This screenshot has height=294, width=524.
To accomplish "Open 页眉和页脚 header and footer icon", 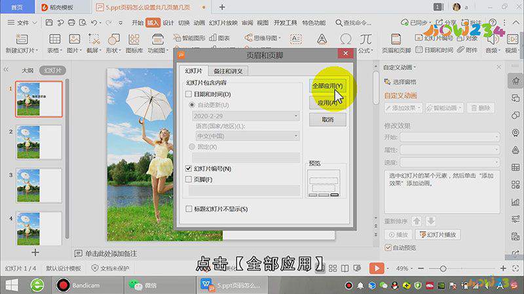I will point(396,39).
